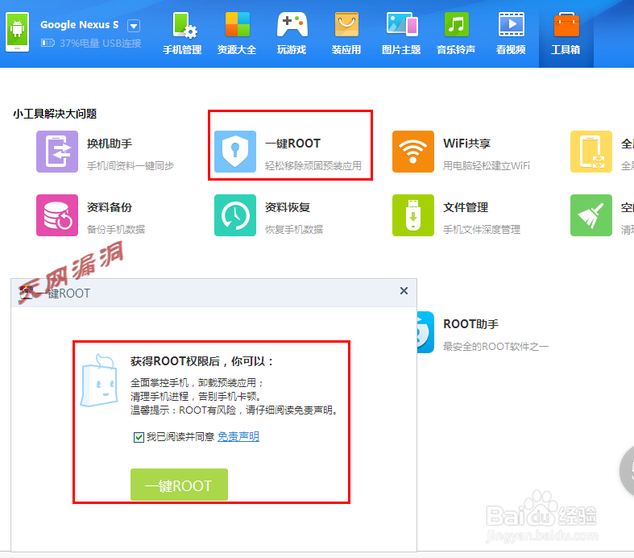Click the 37%电量 USB连接 status text
634x558 pixels.
(x=100, y=43)
